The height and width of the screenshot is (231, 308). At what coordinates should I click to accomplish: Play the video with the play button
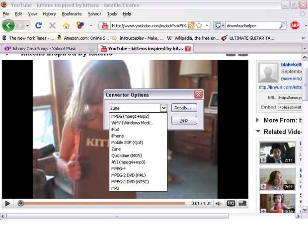[x=7, y=203]
